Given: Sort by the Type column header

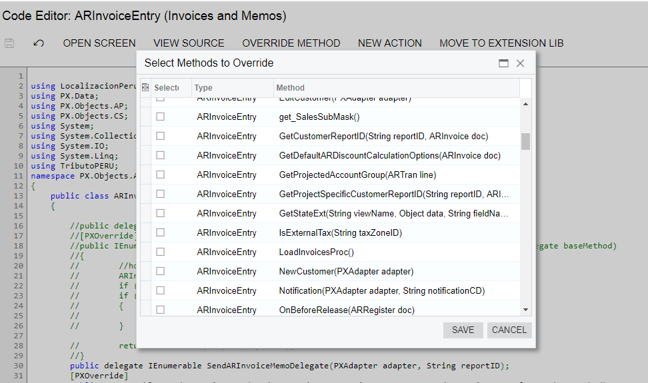Looking at the screenshot, I should click(x=231, y=87).
